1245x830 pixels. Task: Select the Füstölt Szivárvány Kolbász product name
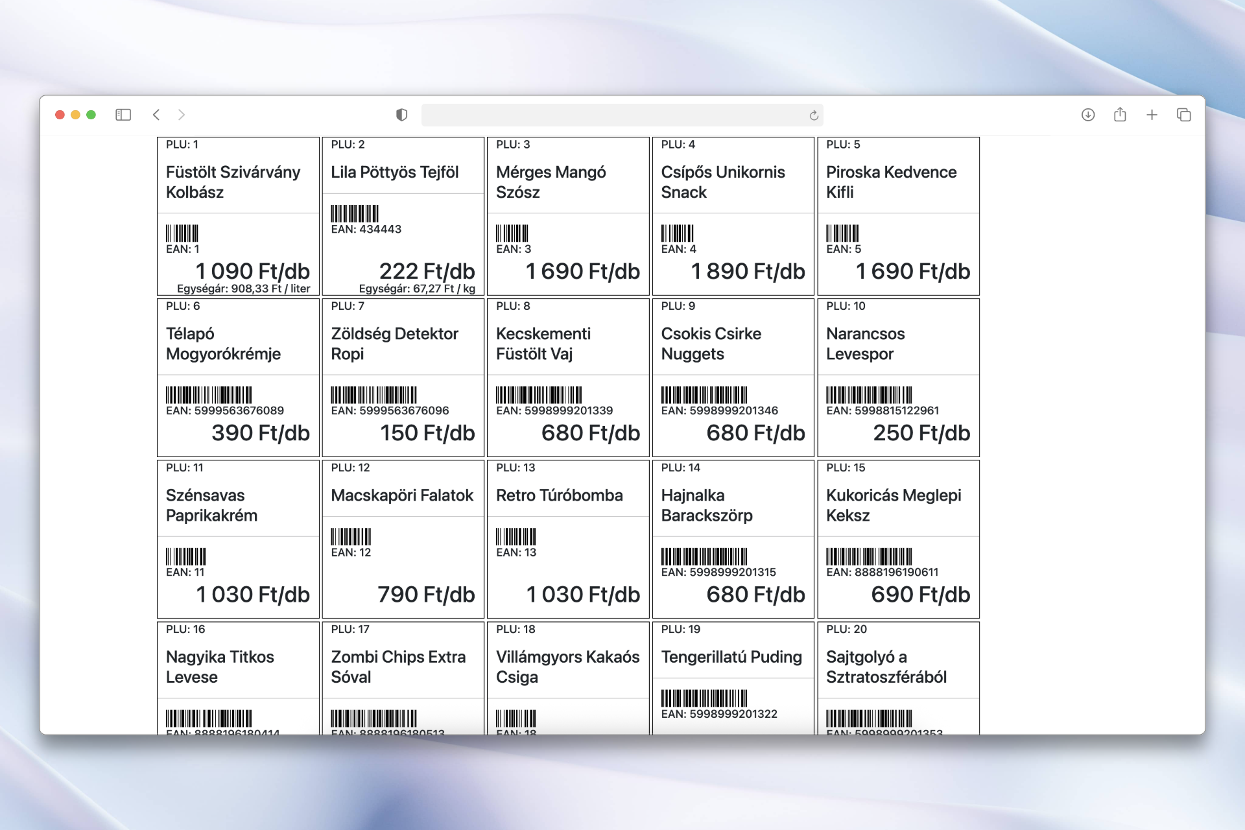pyautogui.click(x=233, y=182)
